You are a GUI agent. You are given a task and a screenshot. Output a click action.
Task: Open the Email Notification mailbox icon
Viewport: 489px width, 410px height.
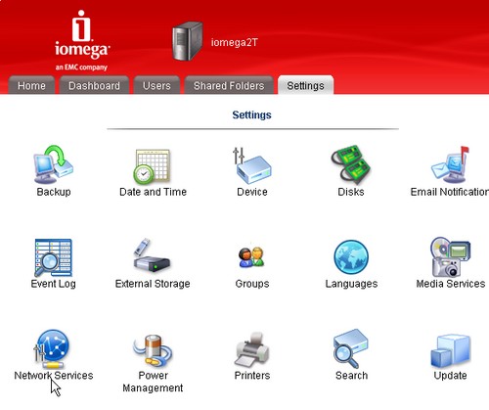450,164
